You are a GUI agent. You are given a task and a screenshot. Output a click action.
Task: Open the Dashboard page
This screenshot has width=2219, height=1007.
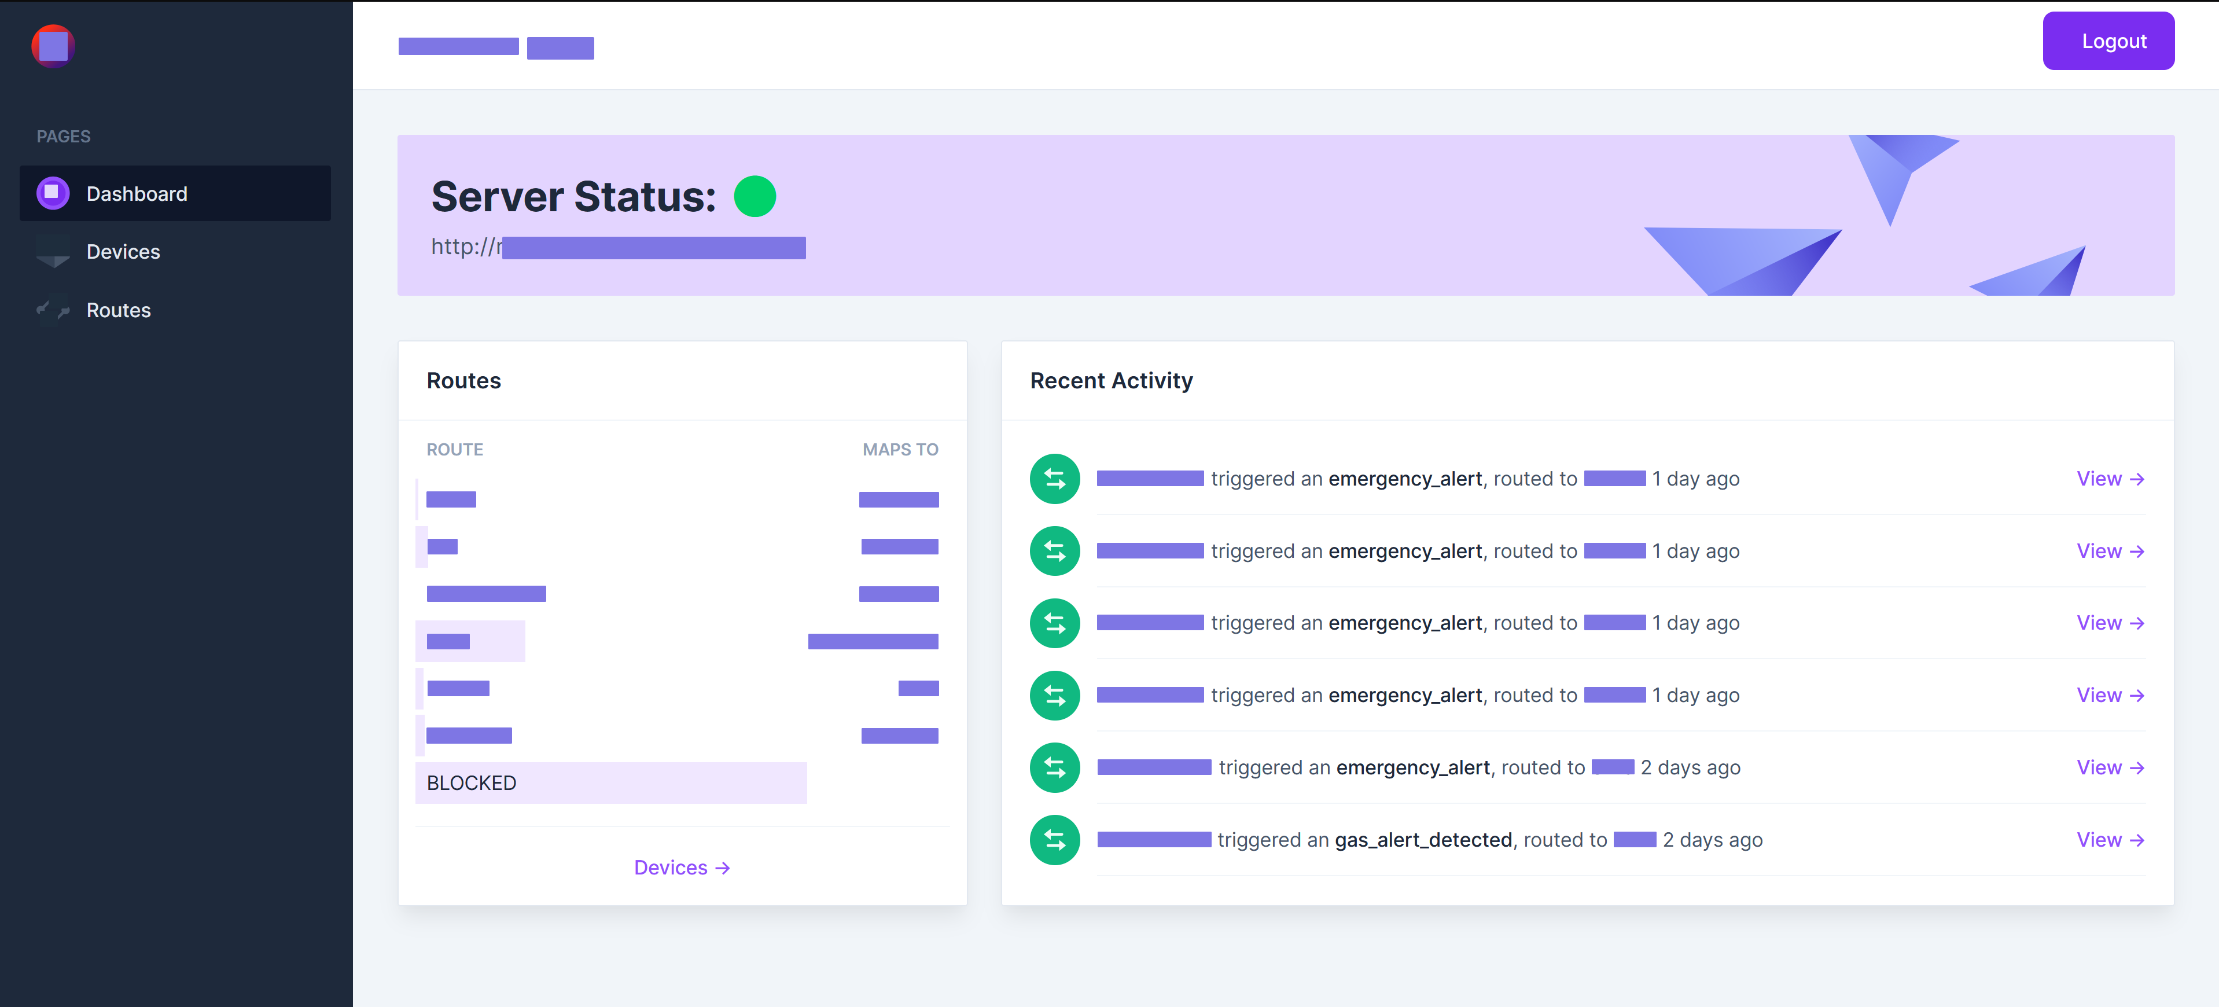[137, 194]
